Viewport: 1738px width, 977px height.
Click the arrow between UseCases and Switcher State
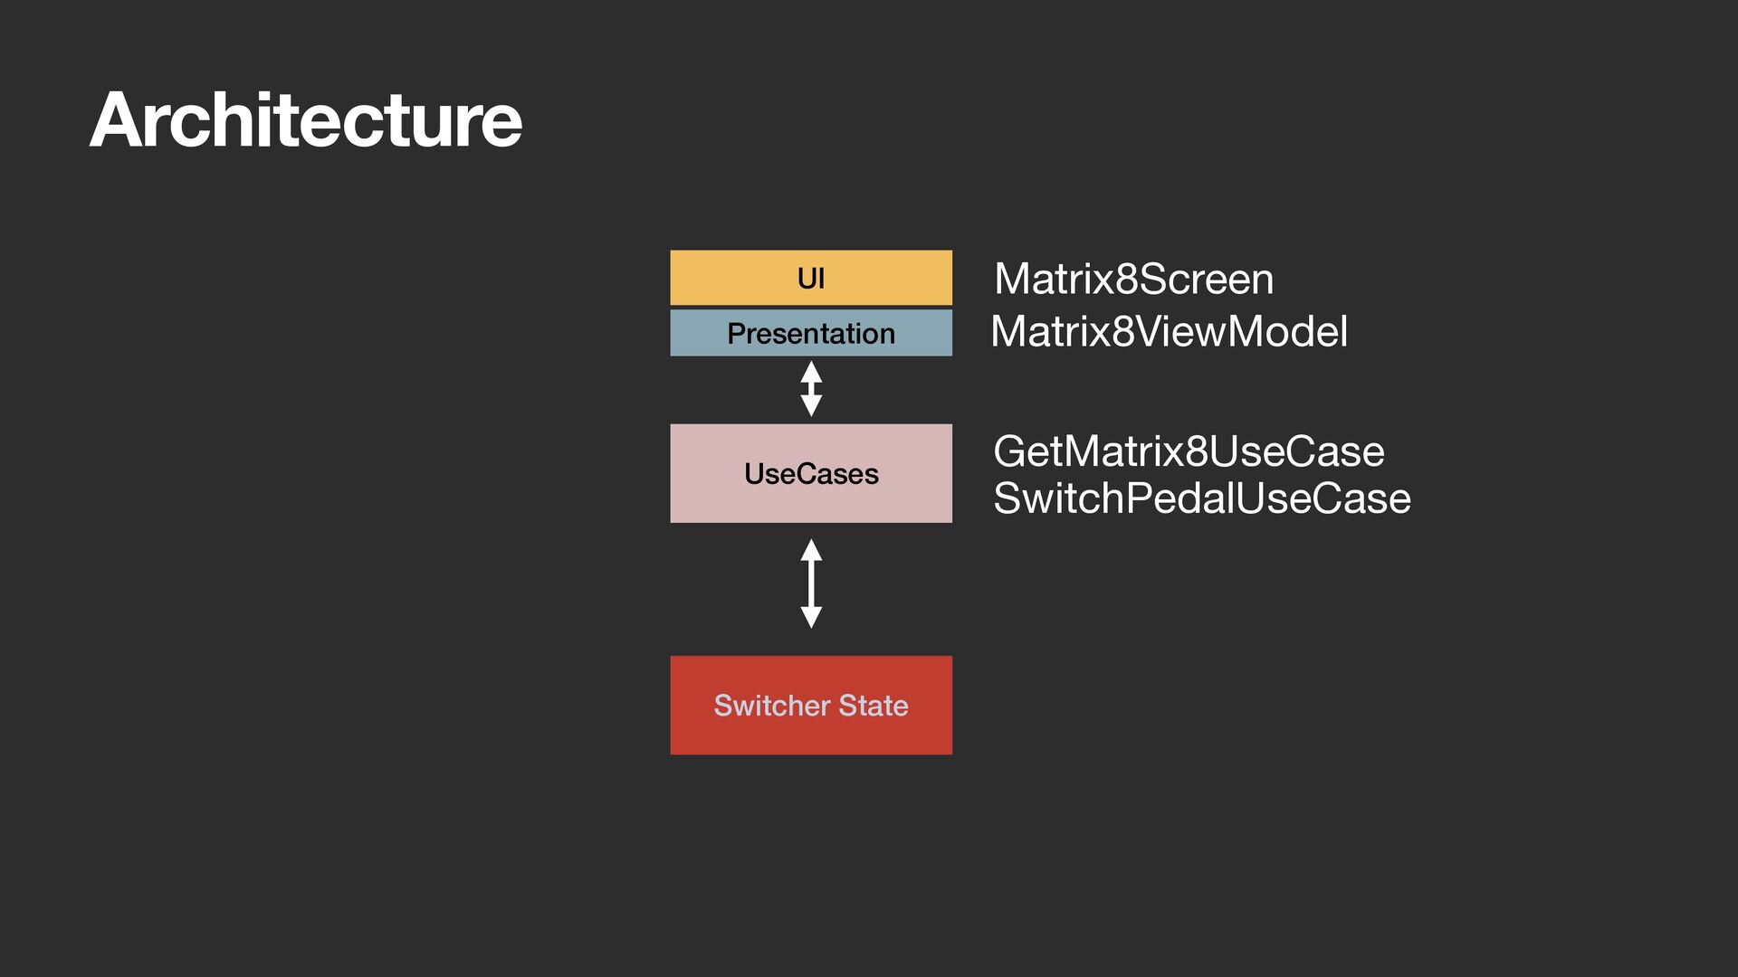point(811,583)
